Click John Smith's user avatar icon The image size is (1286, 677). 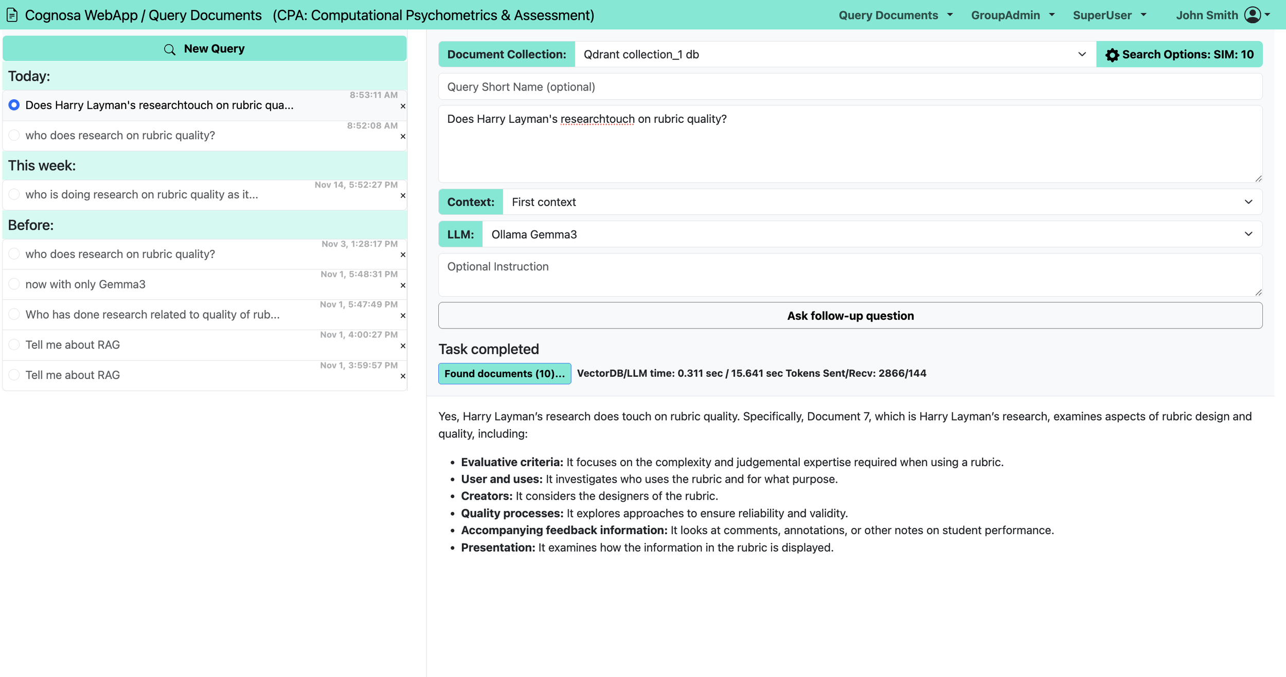click(x=1252, y=15)
